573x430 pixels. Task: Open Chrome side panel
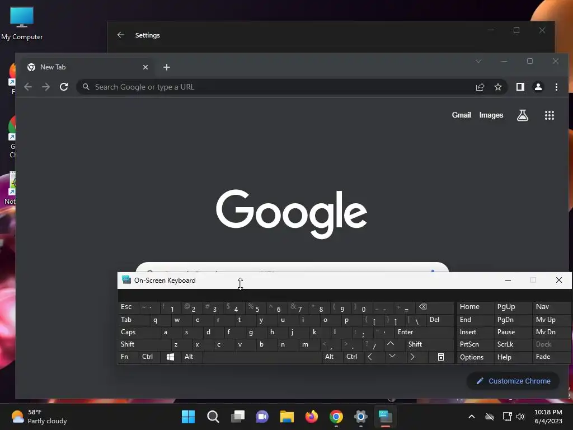tap(520, 87)
